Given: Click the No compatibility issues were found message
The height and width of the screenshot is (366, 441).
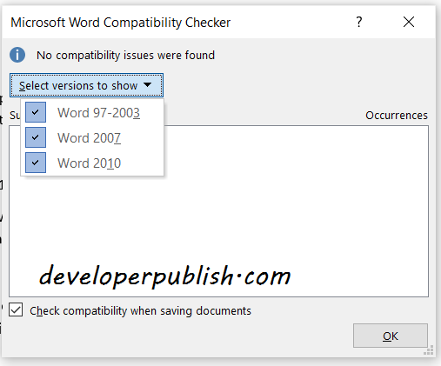Looking at the screenshot, I should (125, 55).
